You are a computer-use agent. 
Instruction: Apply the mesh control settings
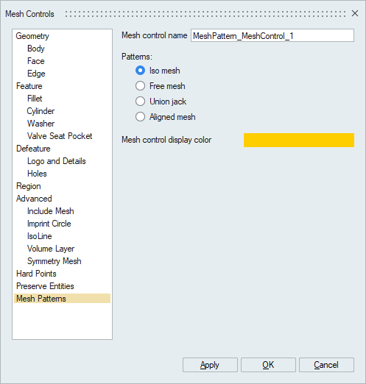(x=210, y=365)
